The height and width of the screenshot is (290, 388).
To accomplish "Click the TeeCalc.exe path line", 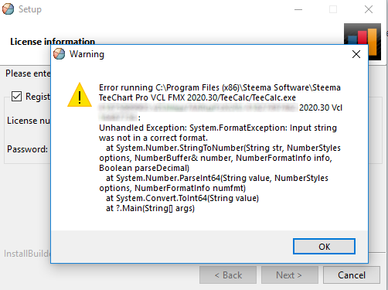I will tap(220, 93).
